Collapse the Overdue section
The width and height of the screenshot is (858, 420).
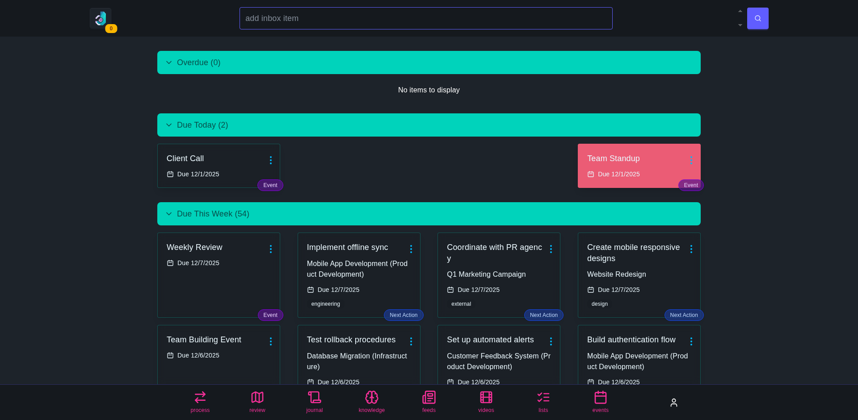(169, 62)
